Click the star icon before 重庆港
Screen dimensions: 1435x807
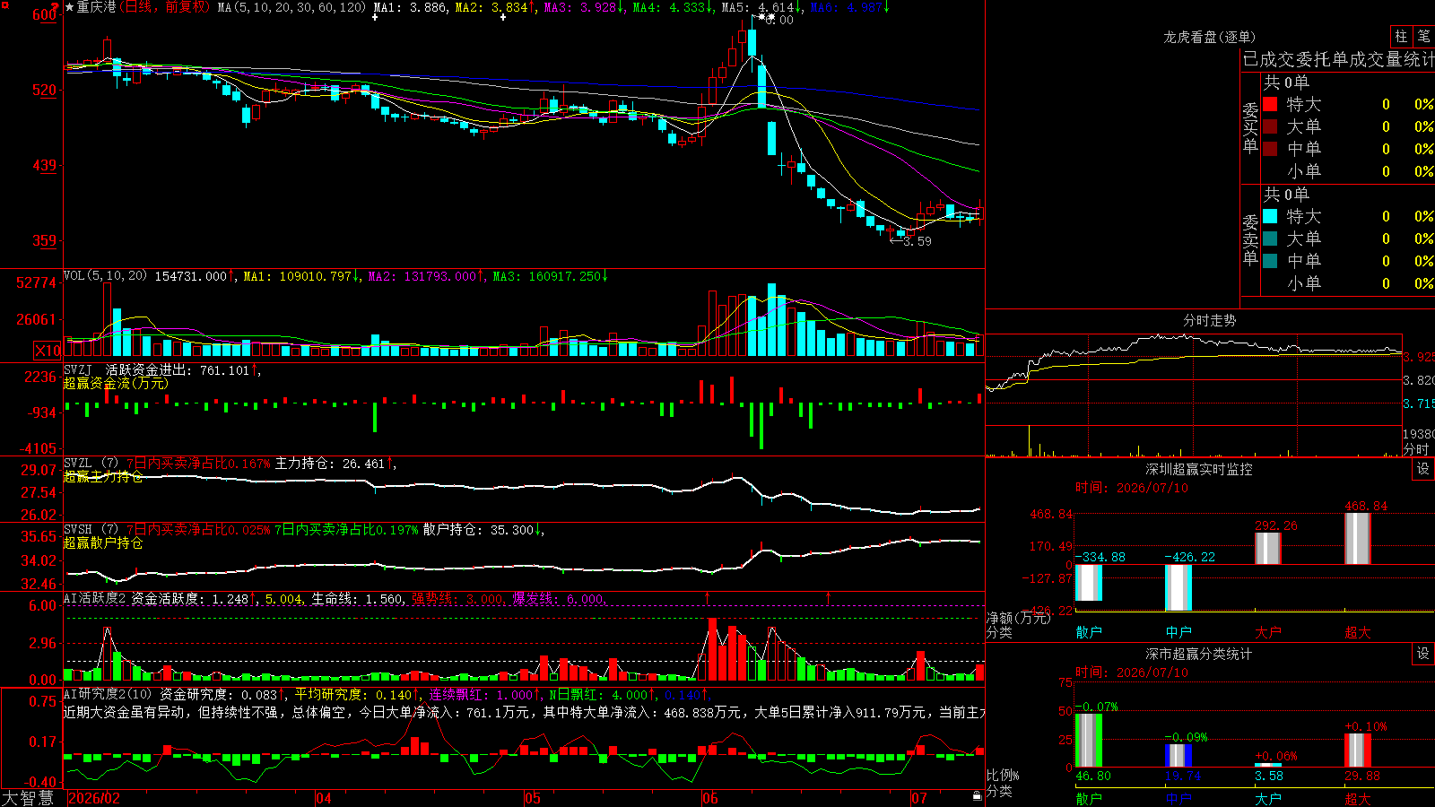tap(70, 7)
